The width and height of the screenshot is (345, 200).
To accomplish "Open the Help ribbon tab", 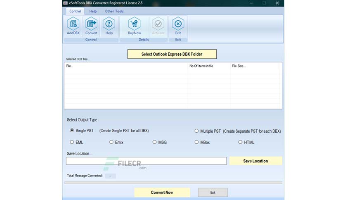I will [x=93, y=11].
